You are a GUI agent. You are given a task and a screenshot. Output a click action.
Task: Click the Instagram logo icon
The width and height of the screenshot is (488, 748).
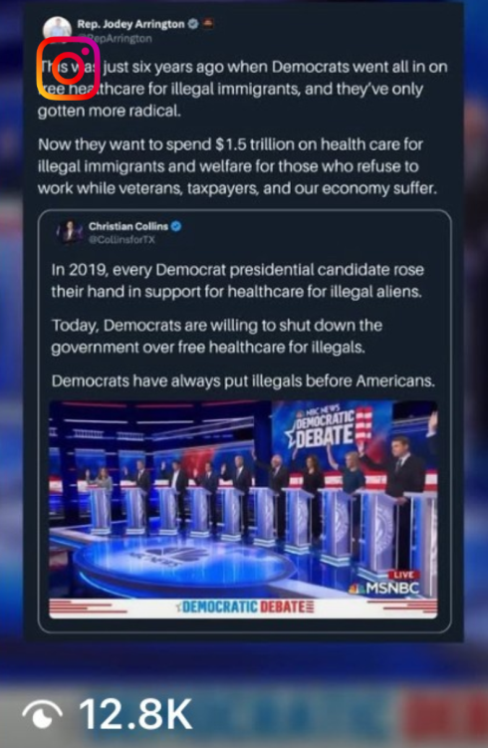68,69
